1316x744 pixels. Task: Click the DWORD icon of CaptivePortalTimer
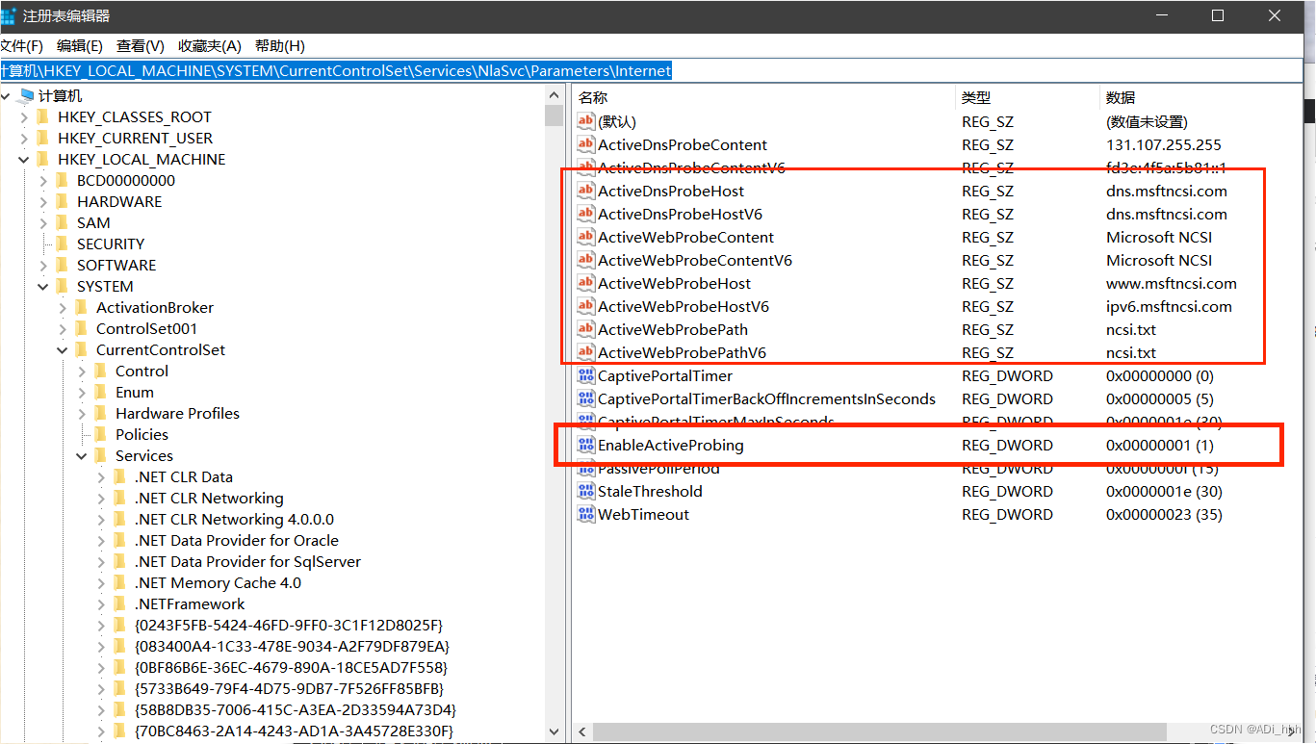tap(586, 375)
